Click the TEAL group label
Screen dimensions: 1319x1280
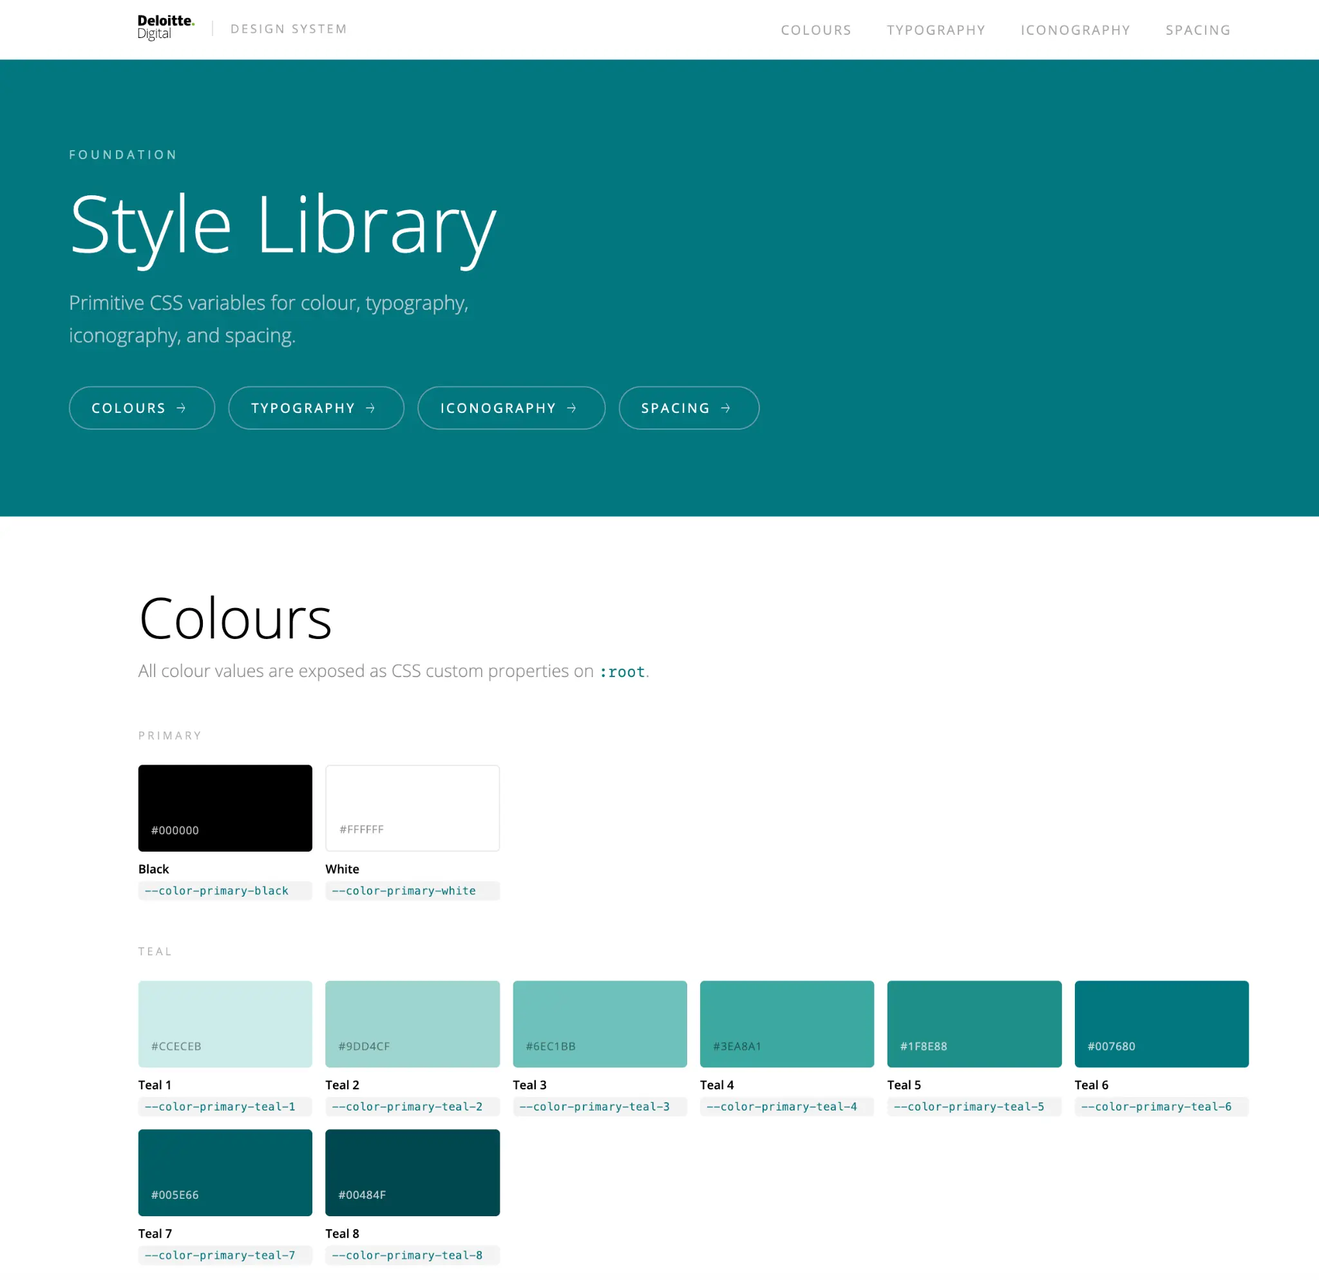click(x=155, y=951)
